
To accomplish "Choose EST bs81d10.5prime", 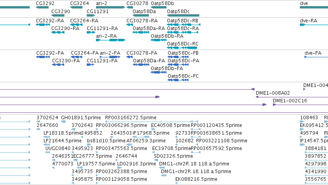I will point(106,141).
